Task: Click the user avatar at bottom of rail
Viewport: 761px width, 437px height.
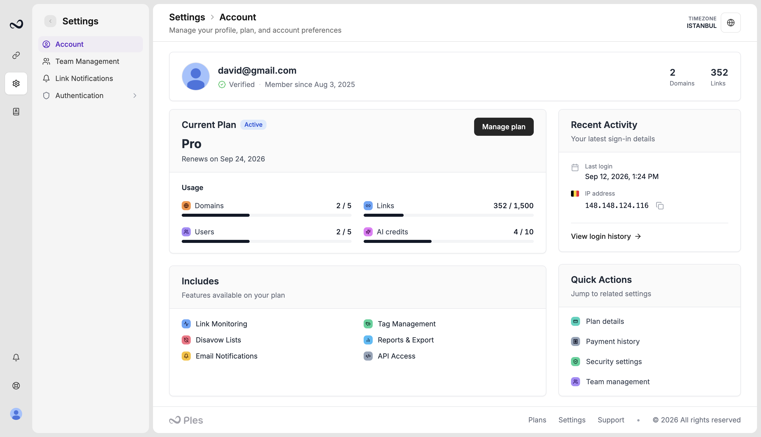Action: point(16,414)
